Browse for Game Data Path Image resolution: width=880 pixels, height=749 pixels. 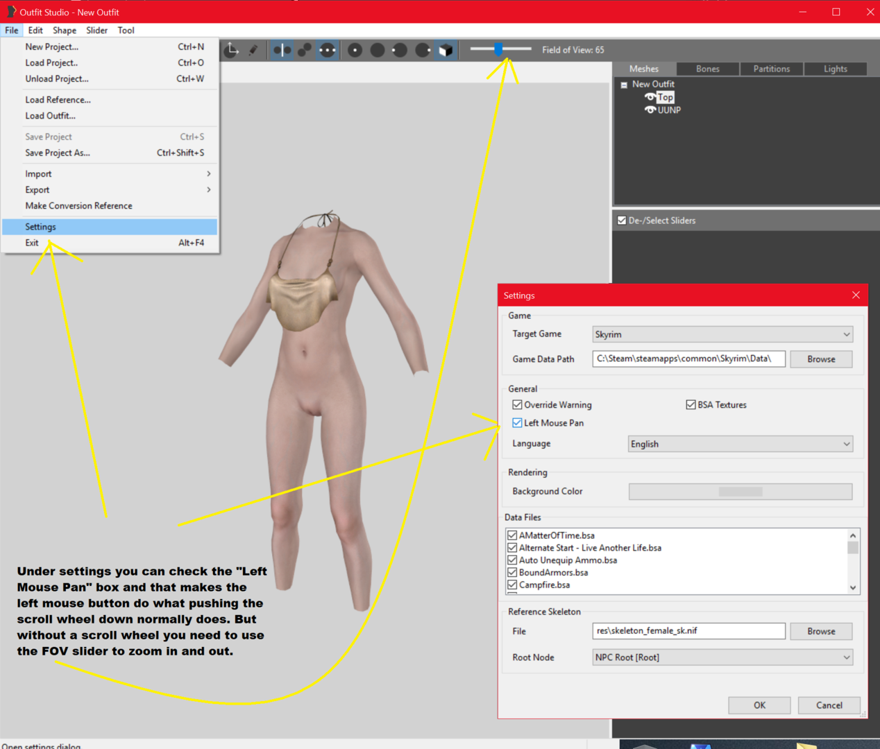[821, 359]
